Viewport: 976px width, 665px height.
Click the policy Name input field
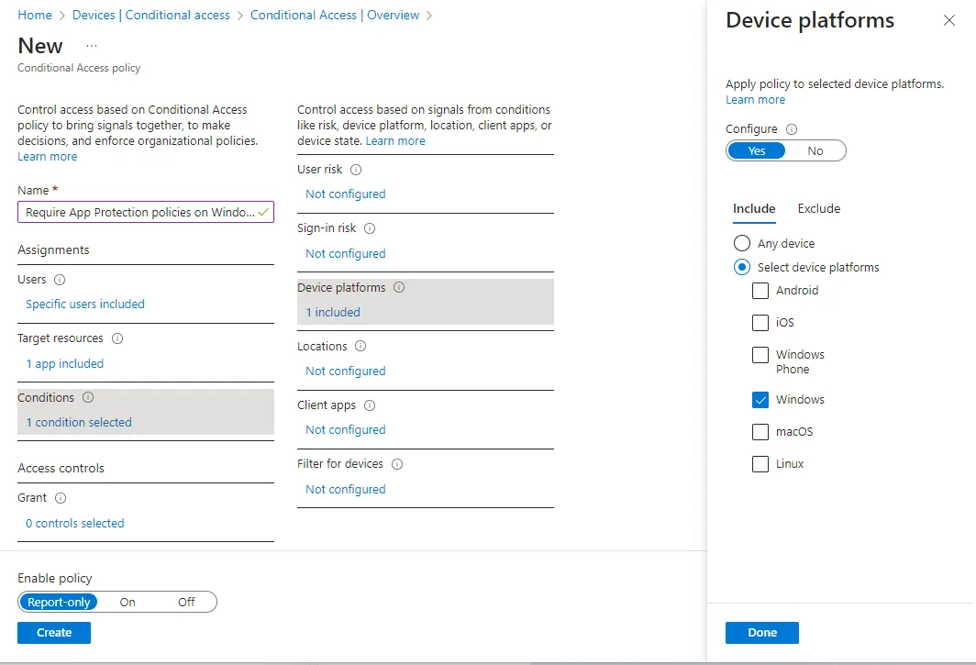[139, 212]
